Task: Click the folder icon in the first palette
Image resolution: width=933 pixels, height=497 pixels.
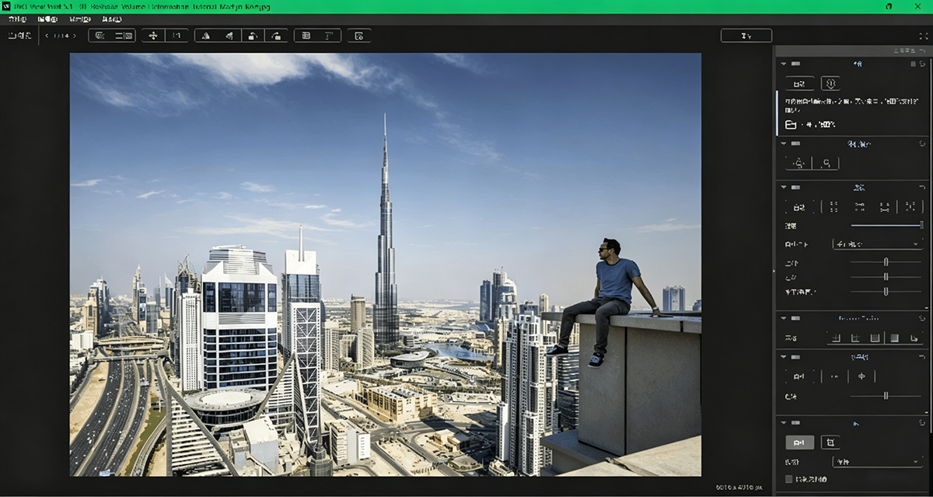Action: (791, 124)
